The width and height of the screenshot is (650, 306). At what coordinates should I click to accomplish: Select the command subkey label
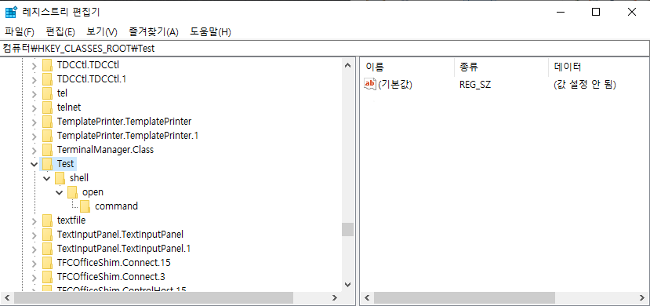point(117,206)
